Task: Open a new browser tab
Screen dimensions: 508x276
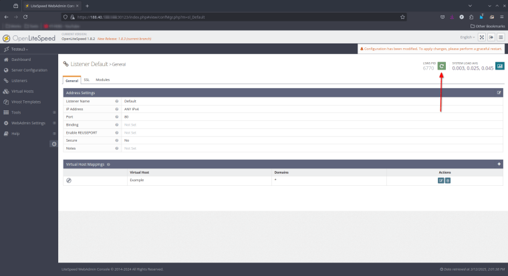Action: [87, 6]
